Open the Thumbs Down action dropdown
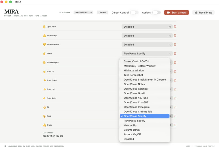The width and height of the screenshot is (219, 148). pyautogui.click(x=147, y=45)
